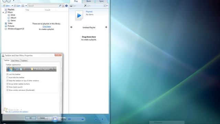Click the Pictures icon in the tree
The height and width of the screenshot is (124, 220).
[6, 26]
